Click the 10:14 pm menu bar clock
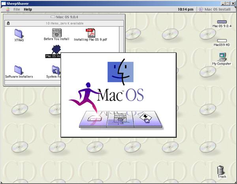The width and height of the screenshot is (237, 184). coord(185,9)
